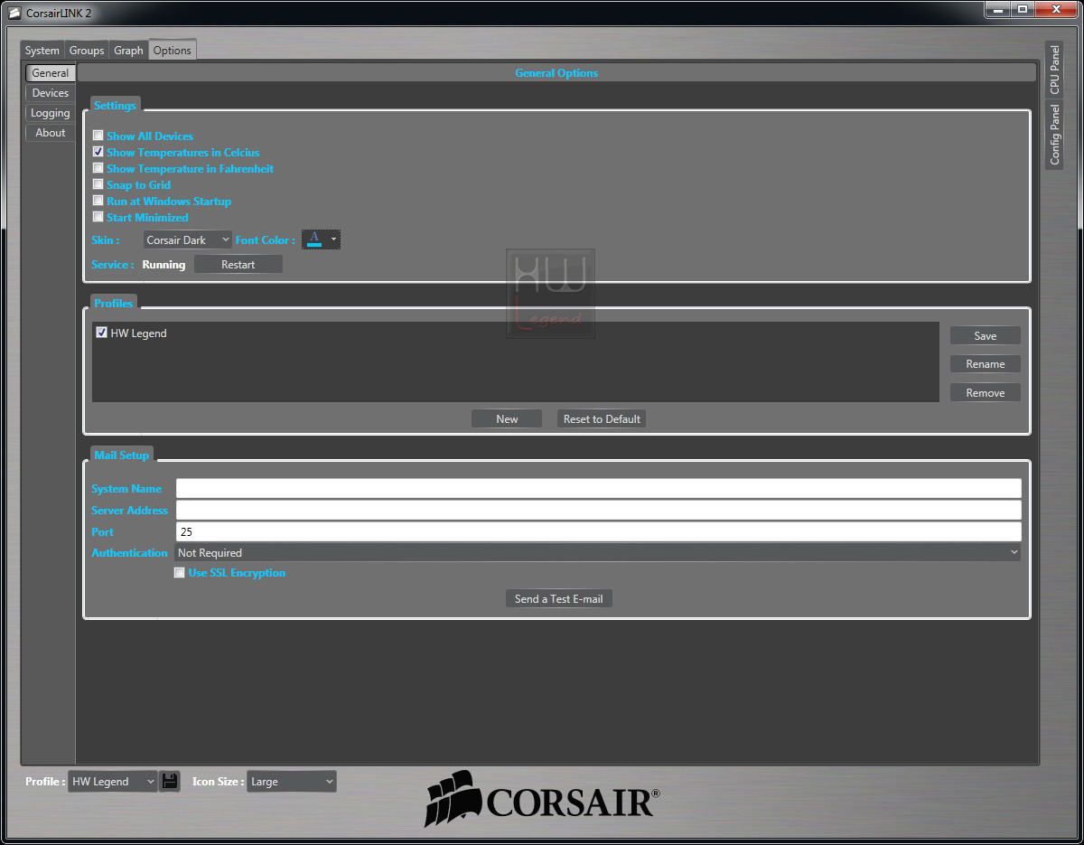The image size is (1084, 845).
Task: Toggle the HW Legend profile checkbox
Action: pos(101,333)
